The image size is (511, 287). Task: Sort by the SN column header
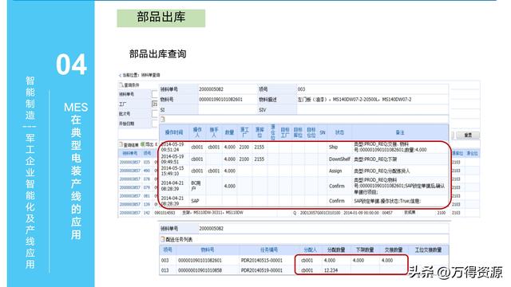click(x=323, y=132)
